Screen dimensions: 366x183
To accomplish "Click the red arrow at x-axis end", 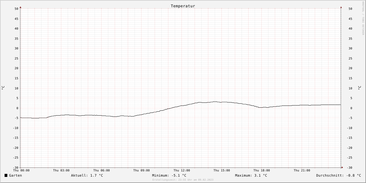I will [x=342, y=167].
